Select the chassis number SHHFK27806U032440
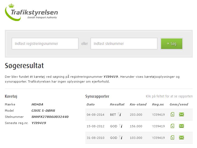 coord(50,117)
